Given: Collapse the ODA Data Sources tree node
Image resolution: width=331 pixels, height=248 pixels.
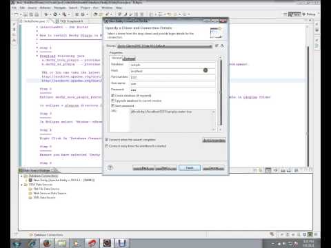Looking at the screenshot, I should (22, 185).
